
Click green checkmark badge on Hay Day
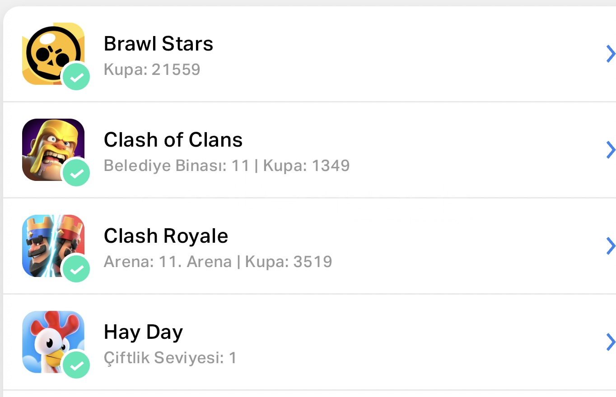pyautogui.click(x=76, y=365)
